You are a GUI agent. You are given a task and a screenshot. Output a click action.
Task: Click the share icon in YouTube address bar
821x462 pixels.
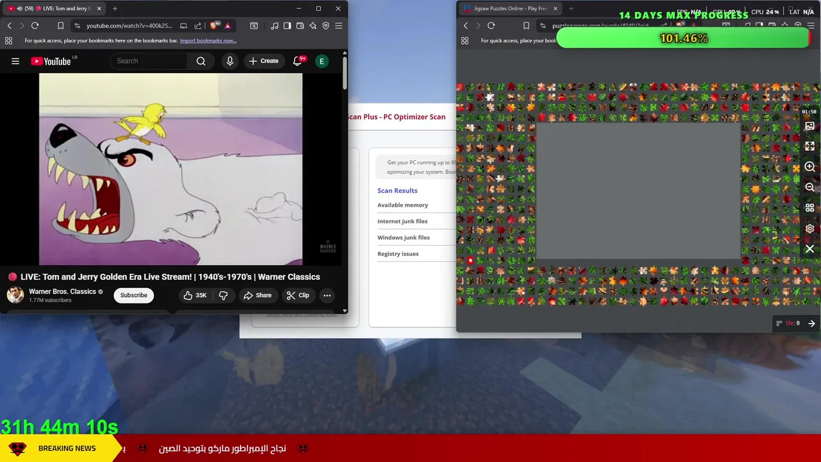coord(198,26)
